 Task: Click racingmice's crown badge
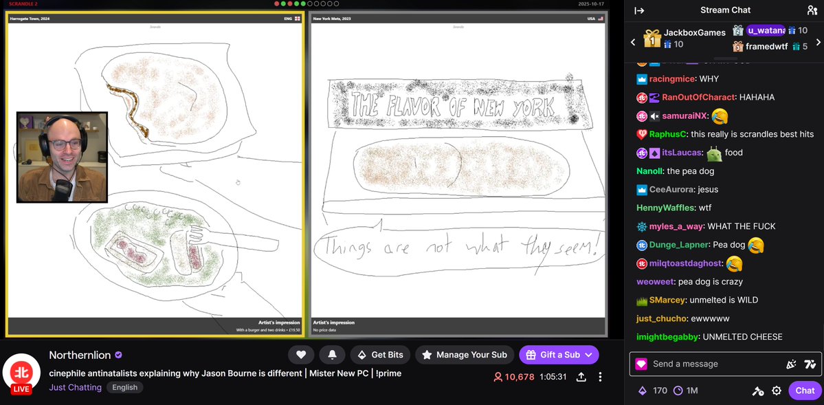coord(642,80)
